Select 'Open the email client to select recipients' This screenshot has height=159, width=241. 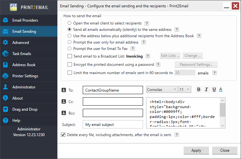(x=69, y=23)
